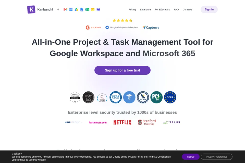Click the TELUS logo
Image resolution: width=245 pixels, height=163 pixels.
click(x=171, y=123)
